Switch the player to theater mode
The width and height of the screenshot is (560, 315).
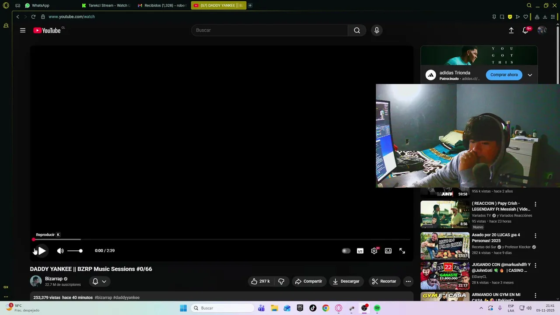tap(388, 251)
